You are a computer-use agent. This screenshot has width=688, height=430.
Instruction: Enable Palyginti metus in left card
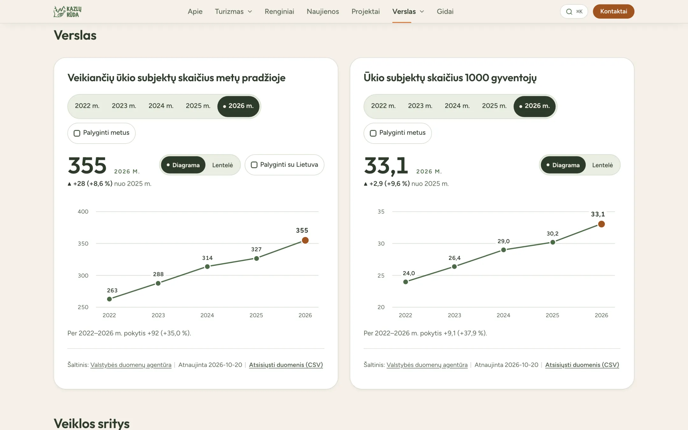tap(101, 133)
